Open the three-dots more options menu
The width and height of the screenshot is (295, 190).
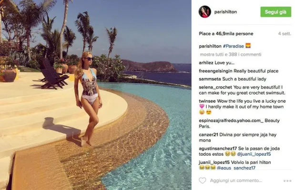point(287,181)
